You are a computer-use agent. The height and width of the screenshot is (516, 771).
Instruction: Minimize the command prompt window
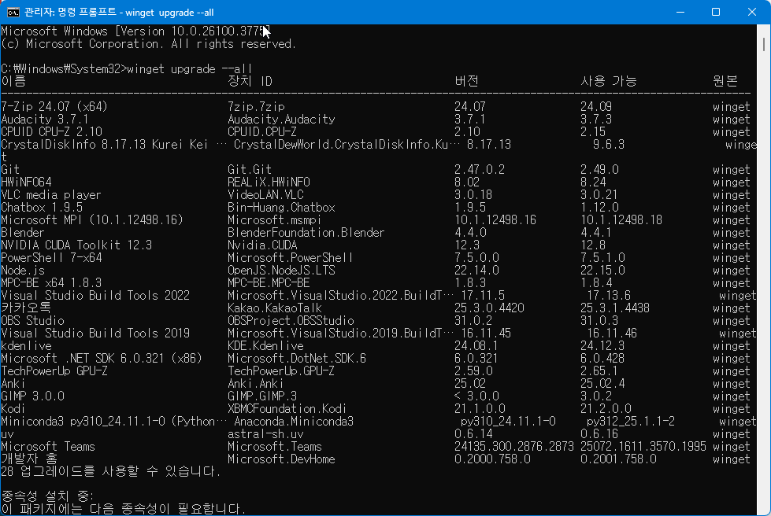coord(680,13)
